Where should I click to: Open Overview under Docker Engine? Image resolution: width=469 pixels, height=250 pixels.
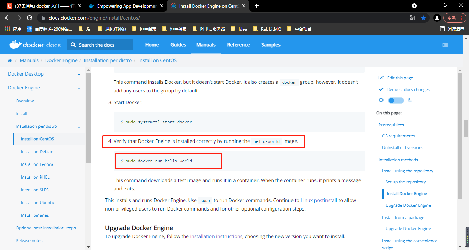[x=25, y=101]
